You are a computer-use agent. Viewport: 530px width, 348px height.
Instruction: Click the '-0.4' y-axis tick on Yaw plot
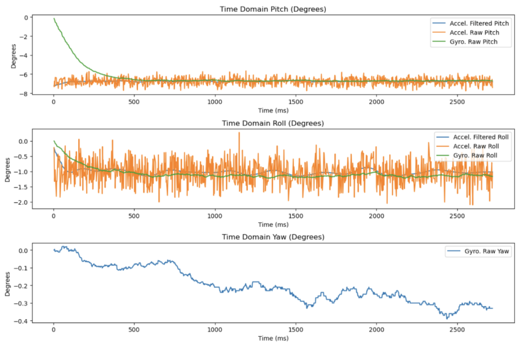[20, 321]
